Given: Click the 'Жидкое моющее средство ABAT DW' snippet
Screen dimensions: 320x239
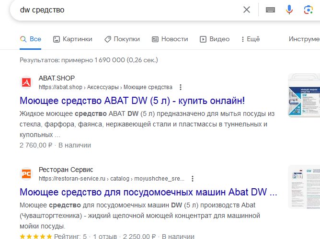Looking at the screenshot, I should tap(147, 124).
